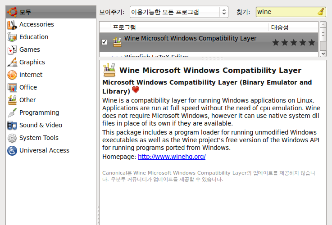The height and width of the screenshot is (225, 332).
Task: Click the large Wine icon in the description header
Action: [109, 70]
